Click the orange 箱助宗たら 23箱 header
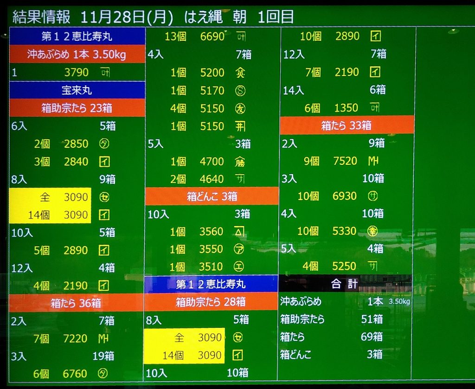The width and height of the screenshot is (475, 389). pos(77,108)
